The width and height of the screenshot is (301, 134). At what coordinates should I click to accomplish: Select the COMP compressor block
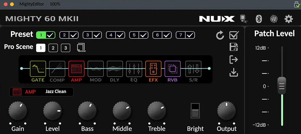click(57, 69)
